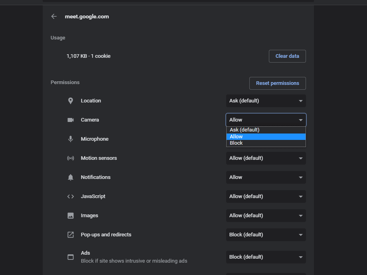The image size is (367, 275).
Task: Click the Notifications bell icon
Action: point(71,177)
